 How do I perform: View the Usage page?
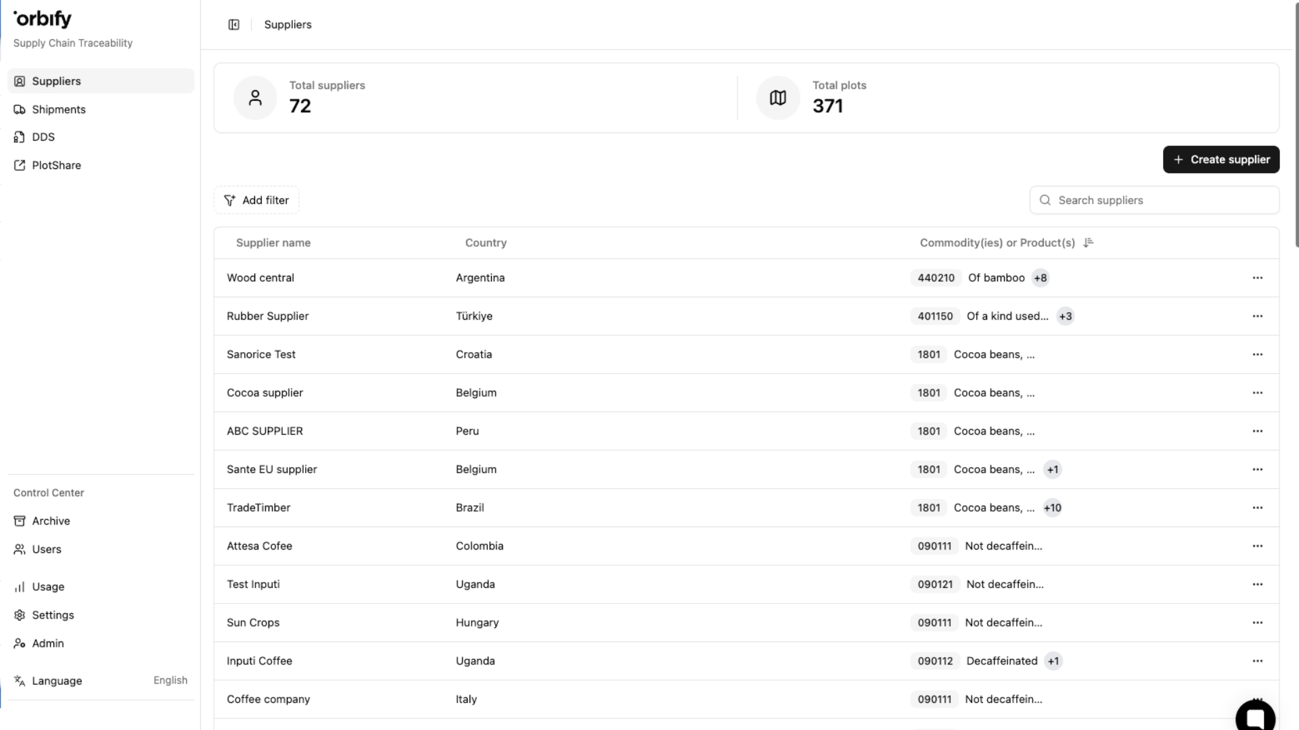101,587
